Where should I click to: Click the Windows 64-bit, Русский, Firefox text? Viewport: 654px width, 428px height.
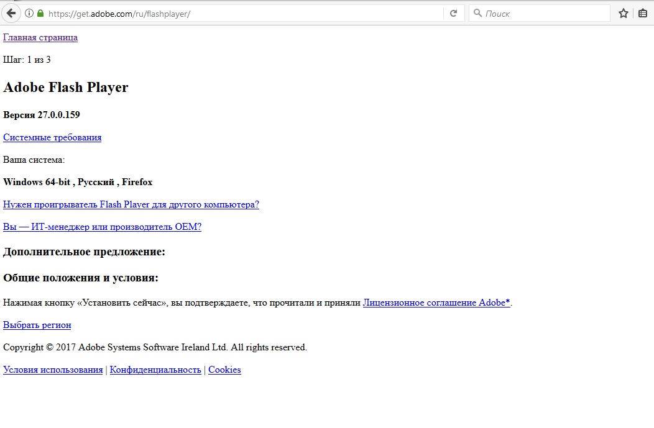78,182
